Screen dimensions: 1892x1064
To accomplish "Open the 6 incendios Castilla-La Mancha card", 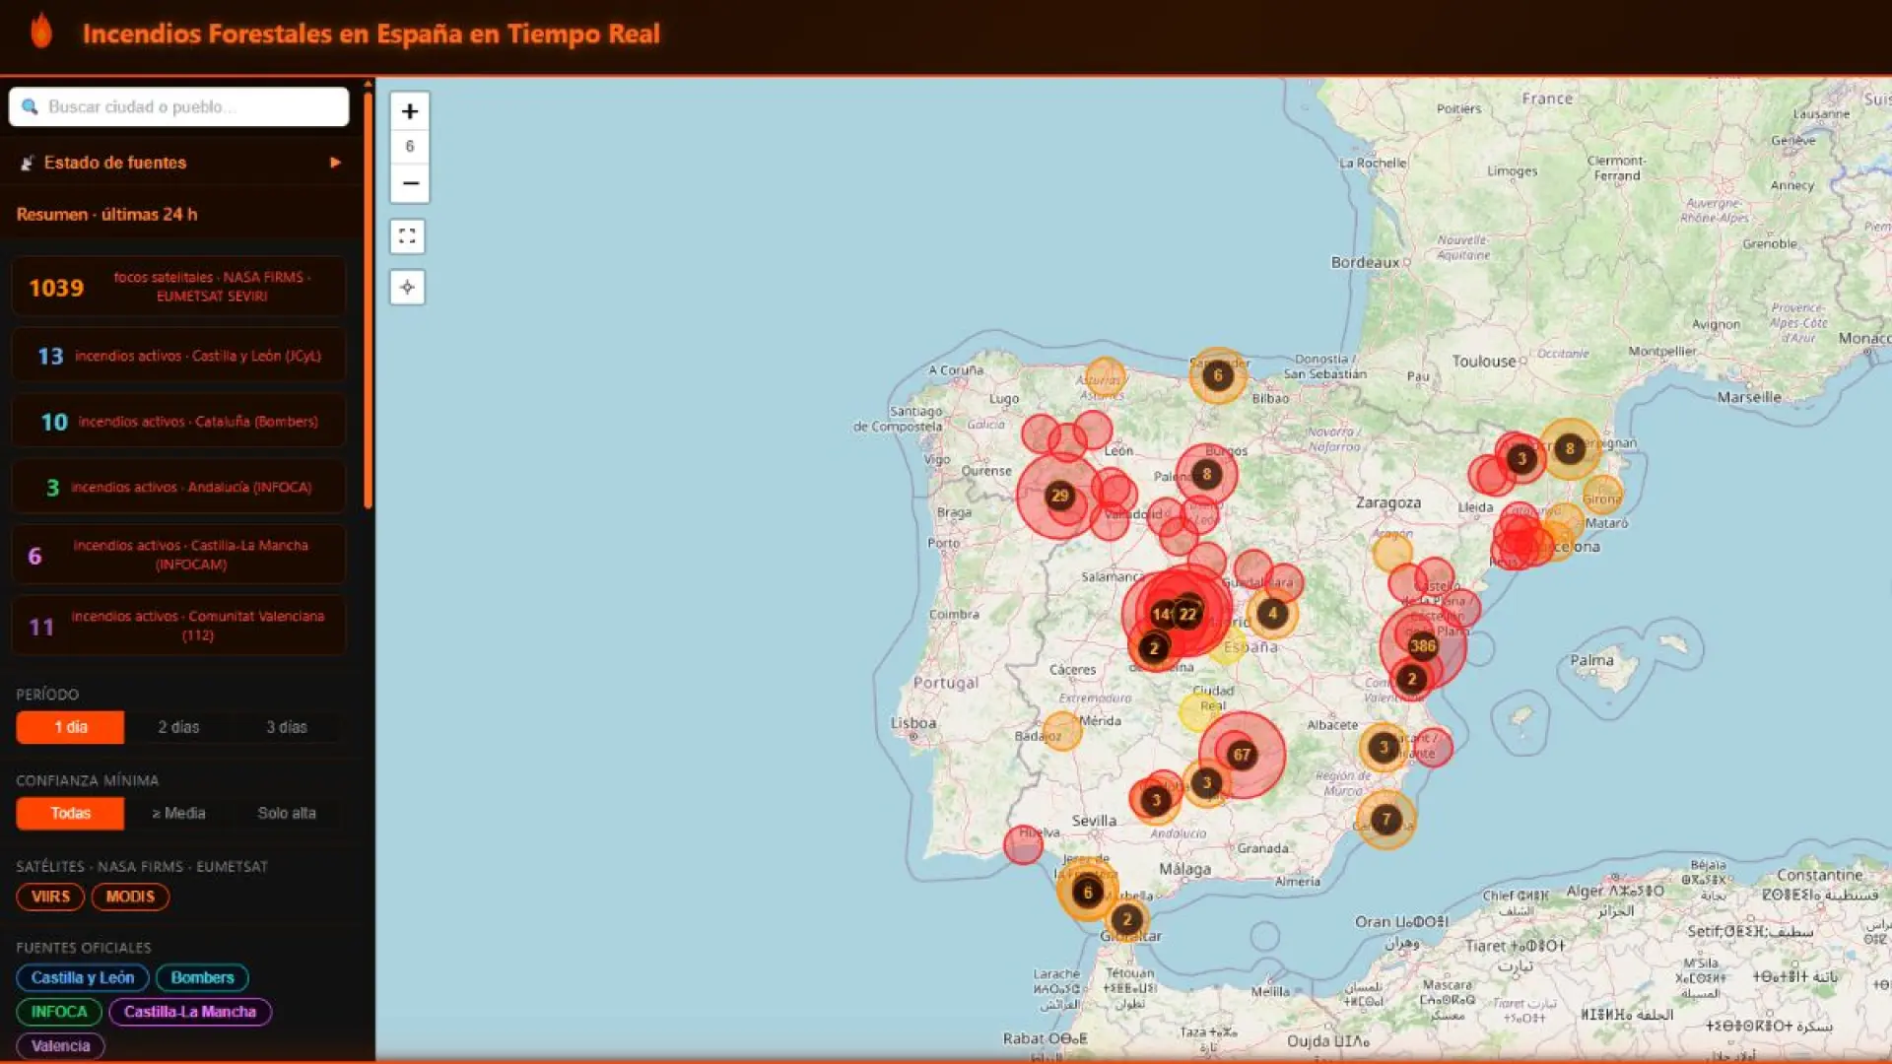I will 178,555.
